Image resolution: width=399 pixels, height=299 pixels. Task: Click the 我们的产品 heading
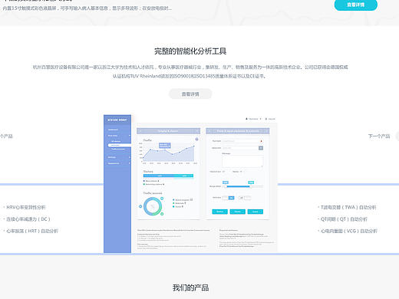190,287
